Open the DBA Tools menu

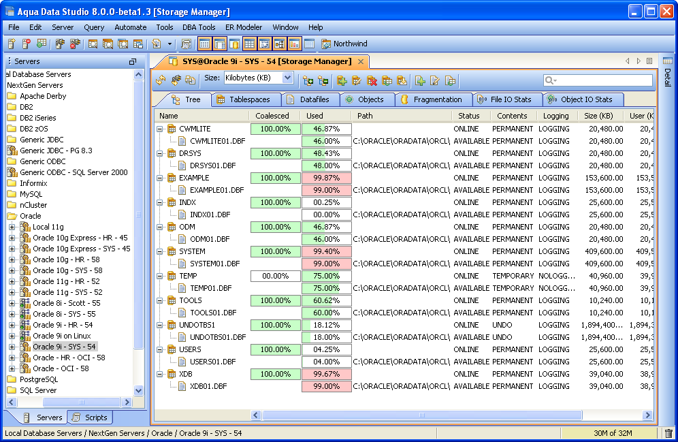tap(199, 27)
